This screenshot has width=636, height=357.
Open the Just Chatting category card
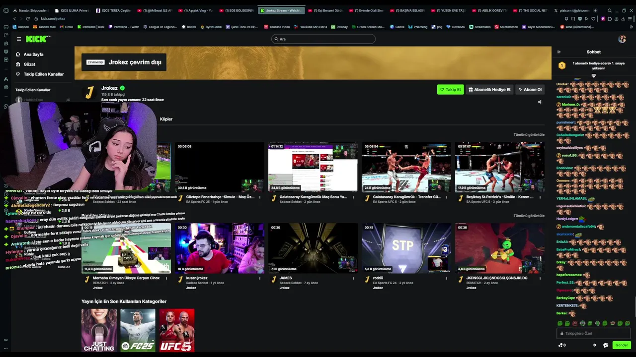coord(99,331)
